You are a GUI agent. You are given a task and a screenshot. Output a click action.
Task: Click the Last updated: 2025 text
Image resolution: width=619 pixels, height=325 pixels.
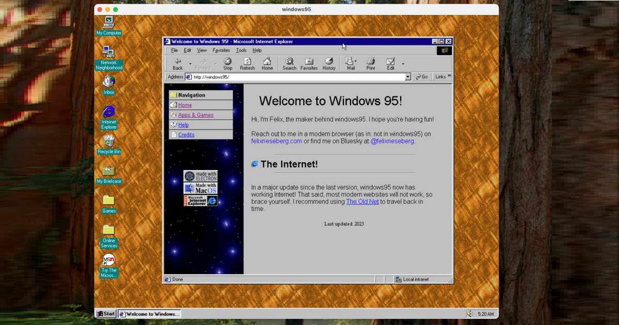344,224
